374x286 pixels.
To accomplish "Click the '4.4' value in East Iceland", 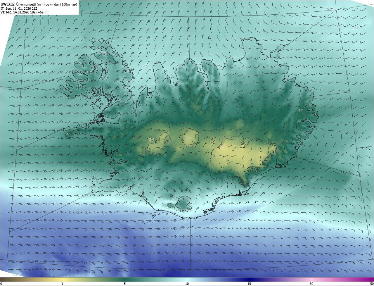I will 301,111.
